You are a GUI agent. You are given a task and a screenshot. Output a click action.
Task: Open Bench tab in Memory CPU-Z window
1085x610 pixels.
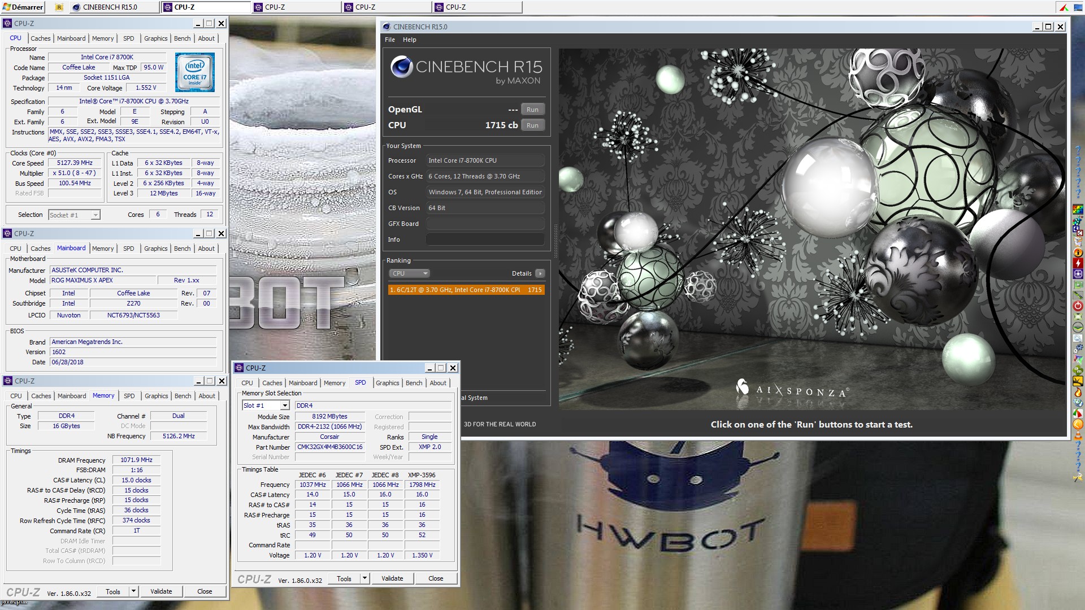tap(183, 396)
